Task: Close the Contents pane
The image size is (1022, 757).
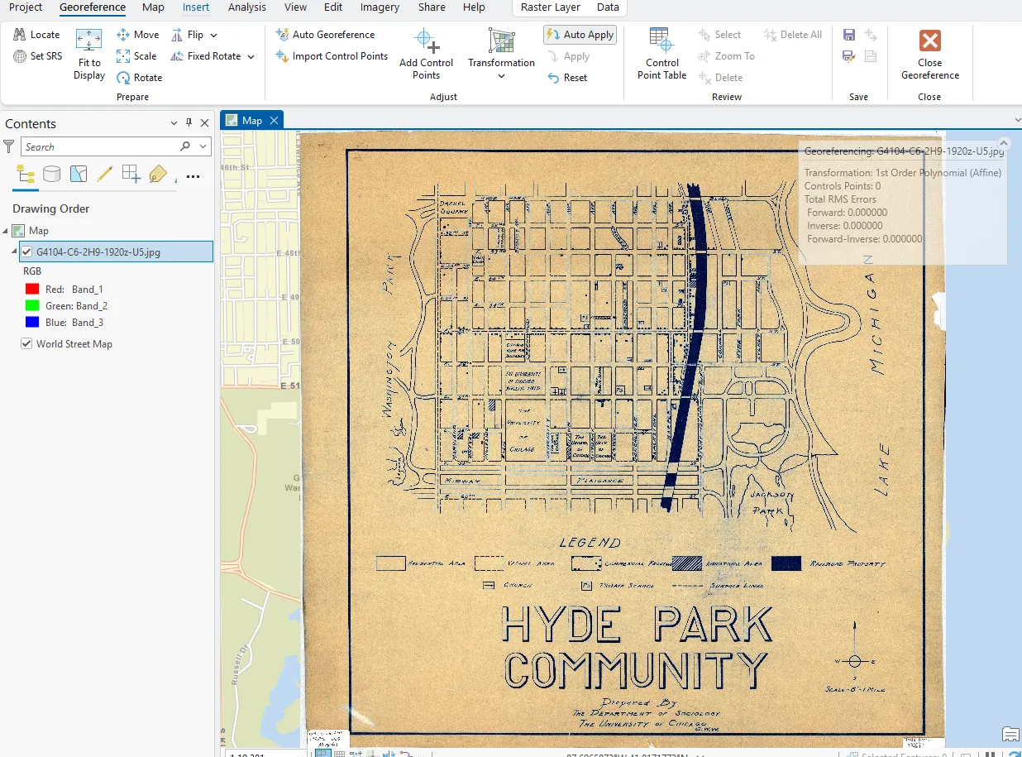Action: (x=204, y=123)
